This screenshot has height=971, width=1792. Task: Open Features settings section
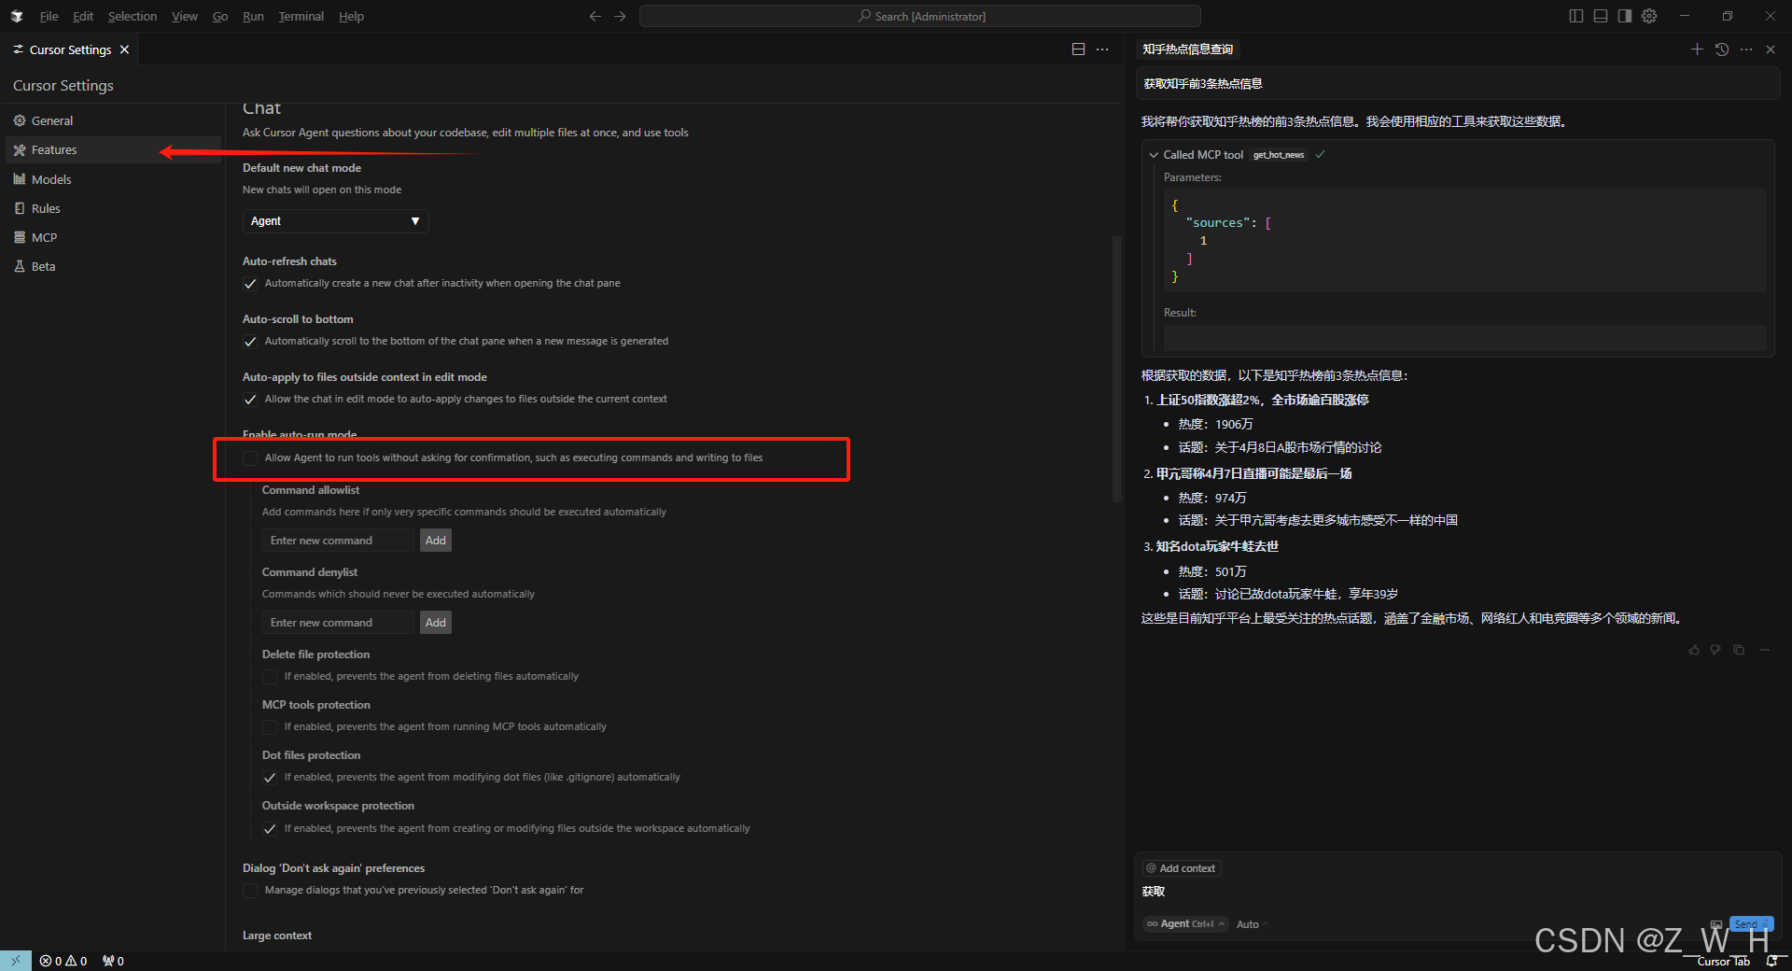[112, 149]
